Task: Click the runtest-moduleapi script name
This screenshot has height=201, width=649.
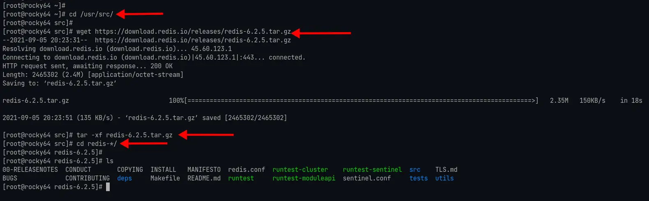Action: click(304, 178)
